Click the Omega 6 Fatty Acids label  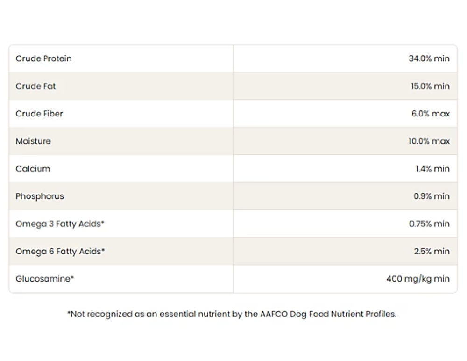coord(60,251)
